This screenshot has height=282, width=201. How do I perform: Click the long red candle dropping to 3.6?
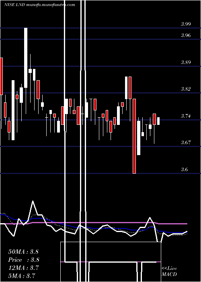[x=134, y=136]
